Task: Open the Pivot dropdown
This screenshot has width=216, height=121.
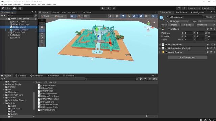Action: [47, 16]
